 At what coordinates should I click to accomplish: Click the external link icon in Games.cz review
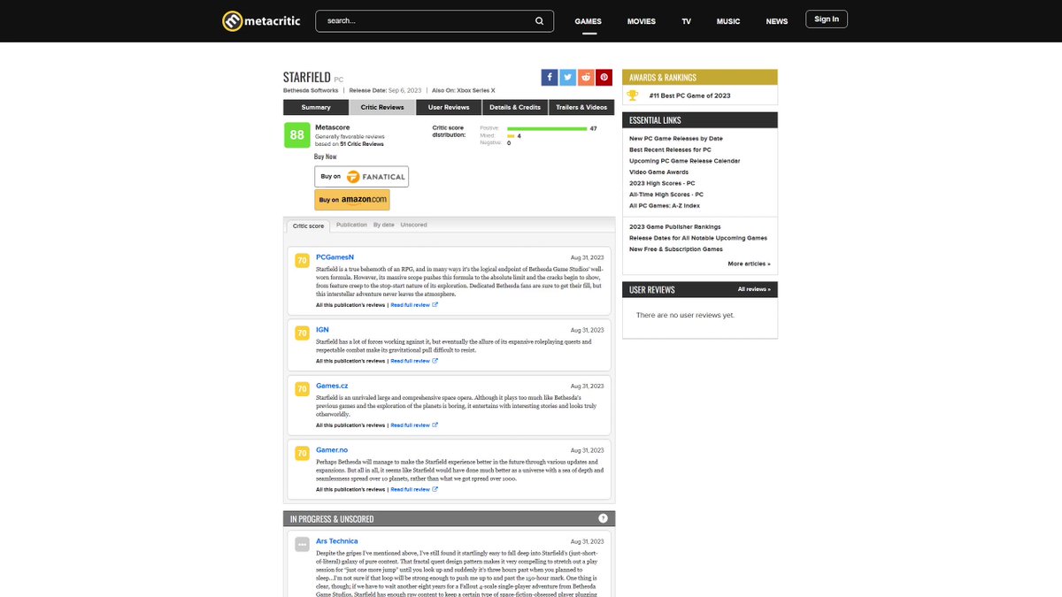click(x=435, y=425)
